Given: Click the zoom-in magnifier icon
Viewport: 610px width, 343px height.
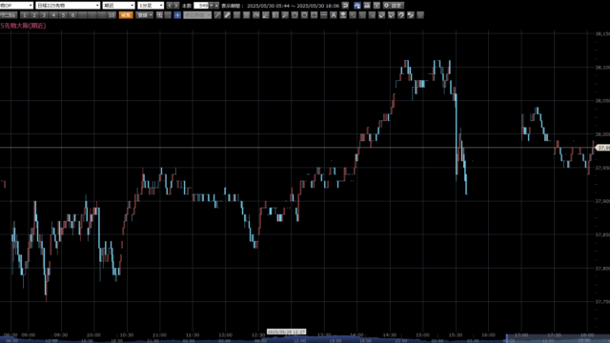Looking at the screenshot, I should coord(159,15).
